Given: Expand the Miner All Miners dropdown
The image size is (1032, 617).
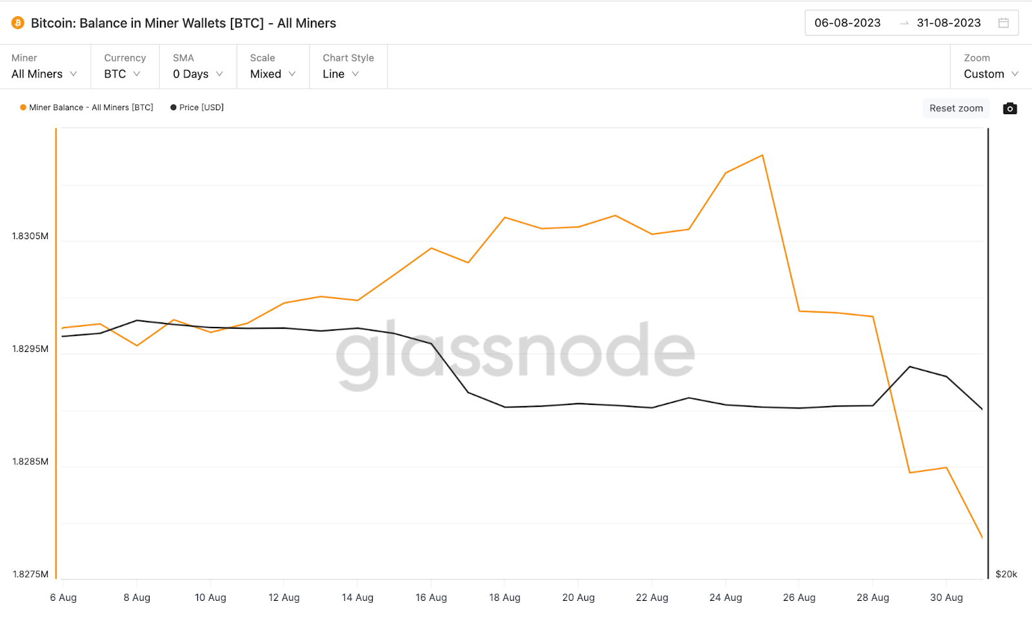Looking at the screenshot, I should coord(45,66).
